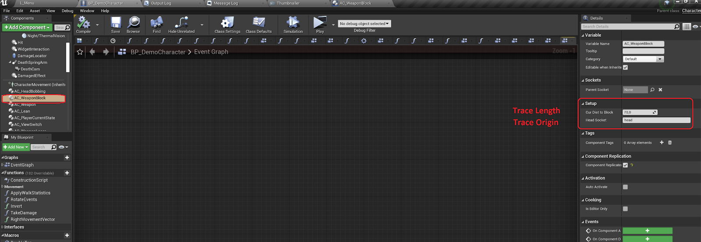
Task: Switch to Message Log tab
Action: pyautogui.click(x=226, y=3)
